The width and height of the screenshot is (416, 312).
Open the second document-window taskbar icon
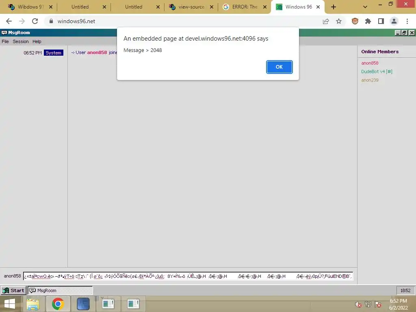133,304
